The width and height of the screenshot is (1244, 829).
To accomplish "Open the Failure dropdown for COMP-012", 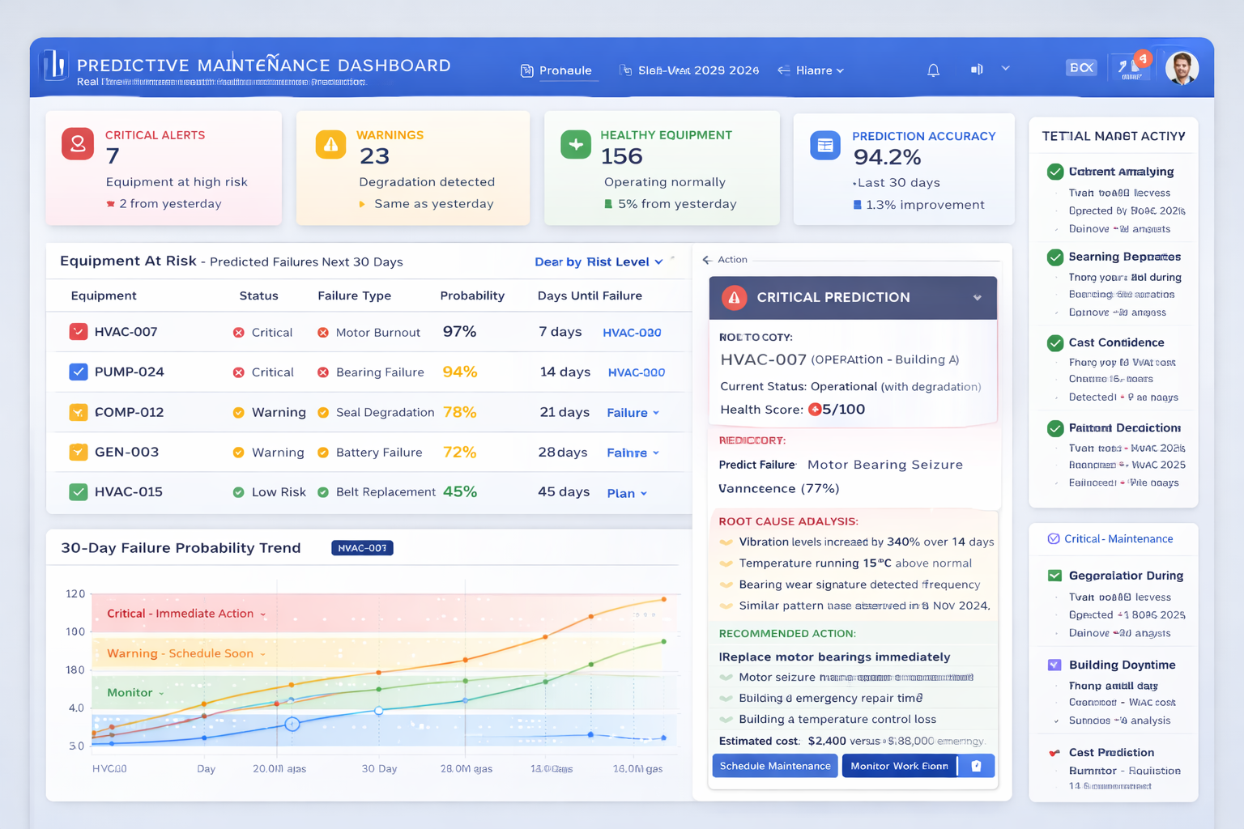I will 633,413.
